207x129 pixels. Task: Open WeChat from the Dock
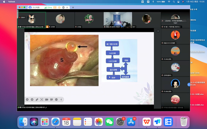pyautogui.click(x=110, y=122)
